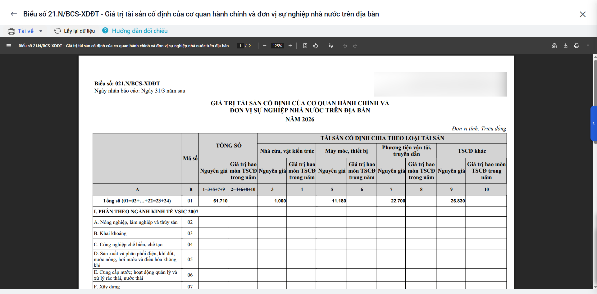The height and width of the screenshot is (294, 597).
Task: Open Hướng dẫn đối chiếu guide
Action: click(x=140, y=31)
